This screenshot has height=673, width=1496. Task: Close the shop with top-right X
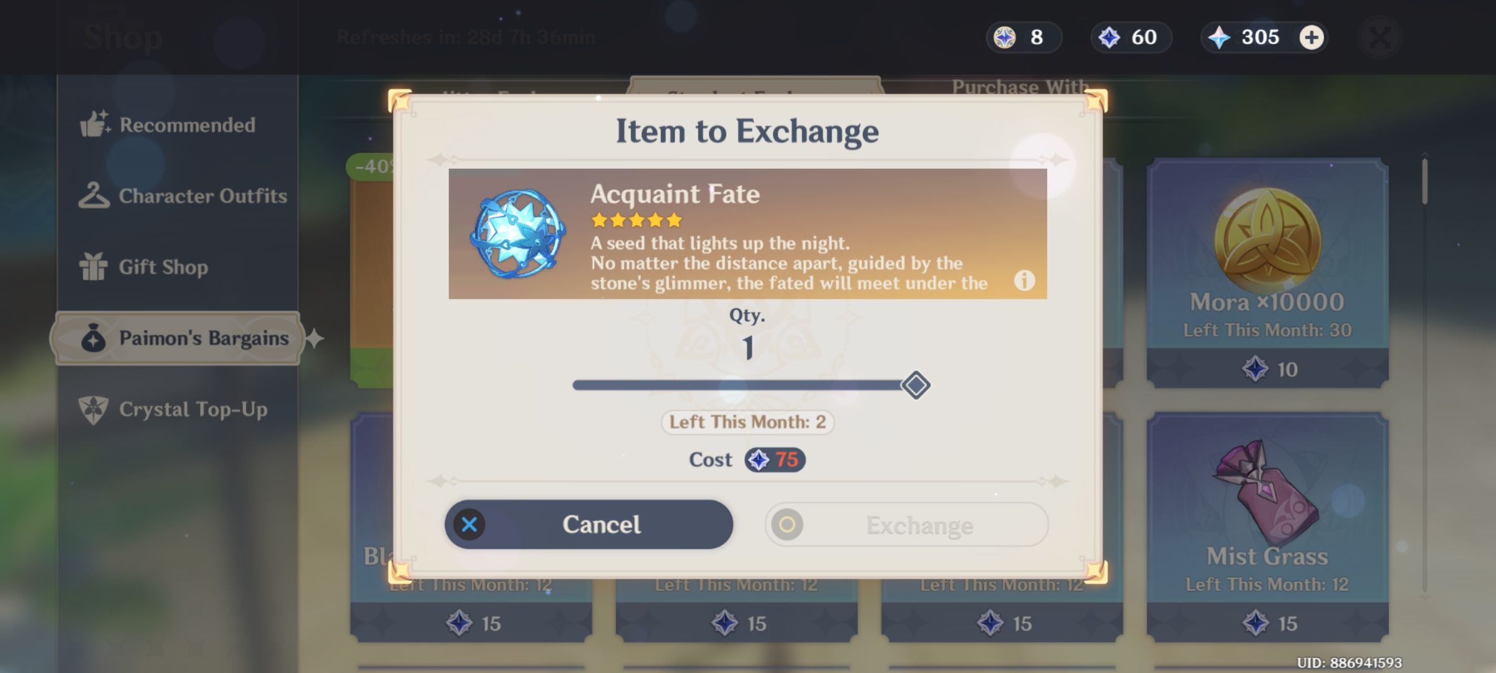[x=1380, y=38]
